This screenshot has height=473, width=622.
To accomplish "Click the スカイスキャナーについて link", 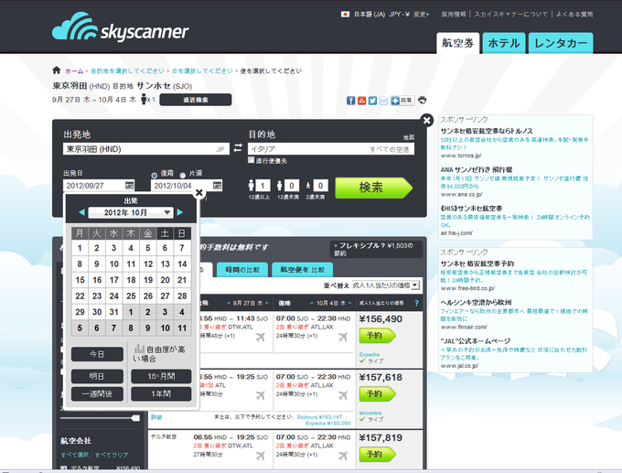I will pyautogui.click(x=511, y=15).
